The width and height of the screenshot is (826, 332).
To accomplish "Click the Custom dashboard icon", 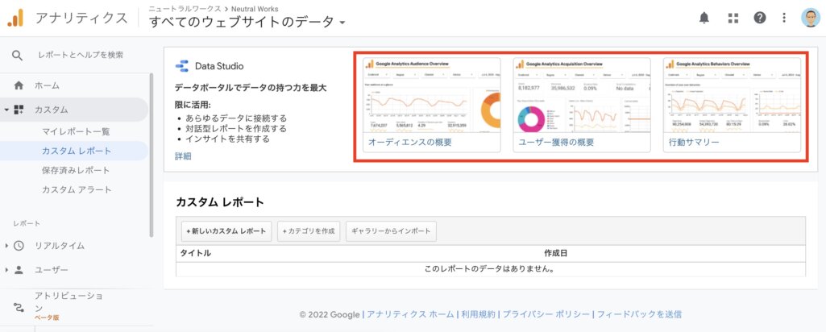I will tap(19, 110).
